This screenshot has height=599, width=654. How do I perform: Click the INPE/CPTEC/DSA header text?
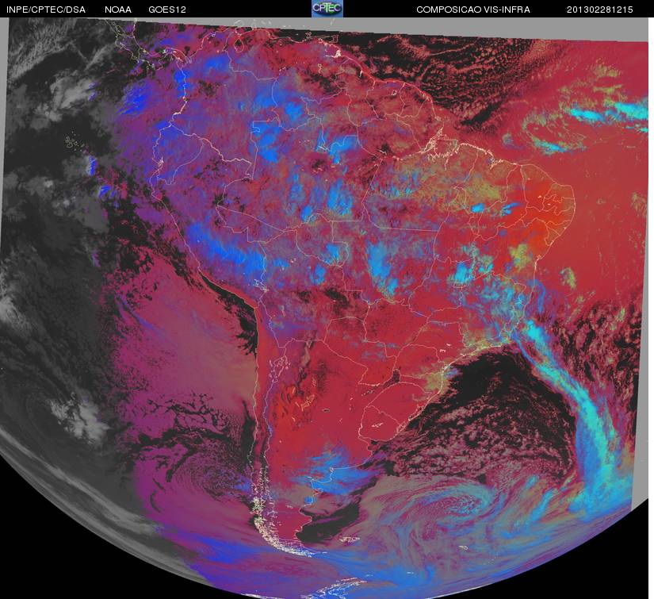(46, 10)
